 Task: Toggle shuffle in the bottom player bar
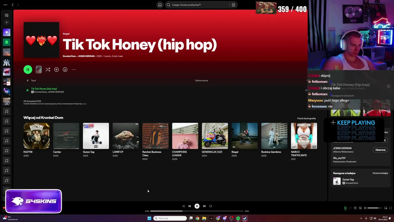(x=183, y=206)
